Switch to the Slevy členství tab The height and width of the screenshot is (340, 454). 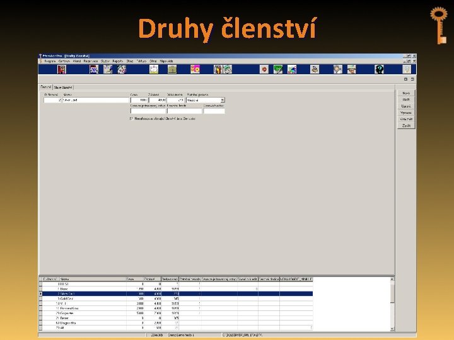pyautogui.click(x=63, y=88)
